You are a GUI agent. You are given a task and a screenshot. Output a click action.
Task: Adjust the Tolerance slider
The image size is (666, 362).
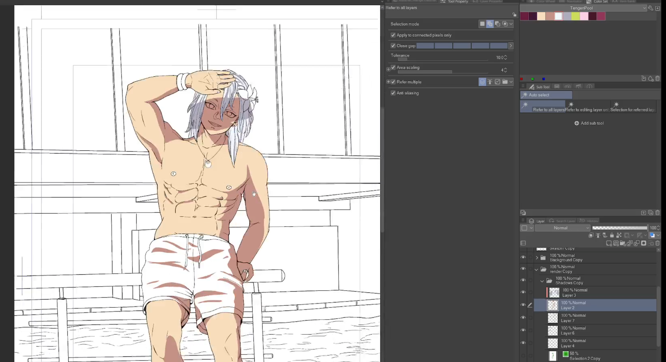point(443,59)
